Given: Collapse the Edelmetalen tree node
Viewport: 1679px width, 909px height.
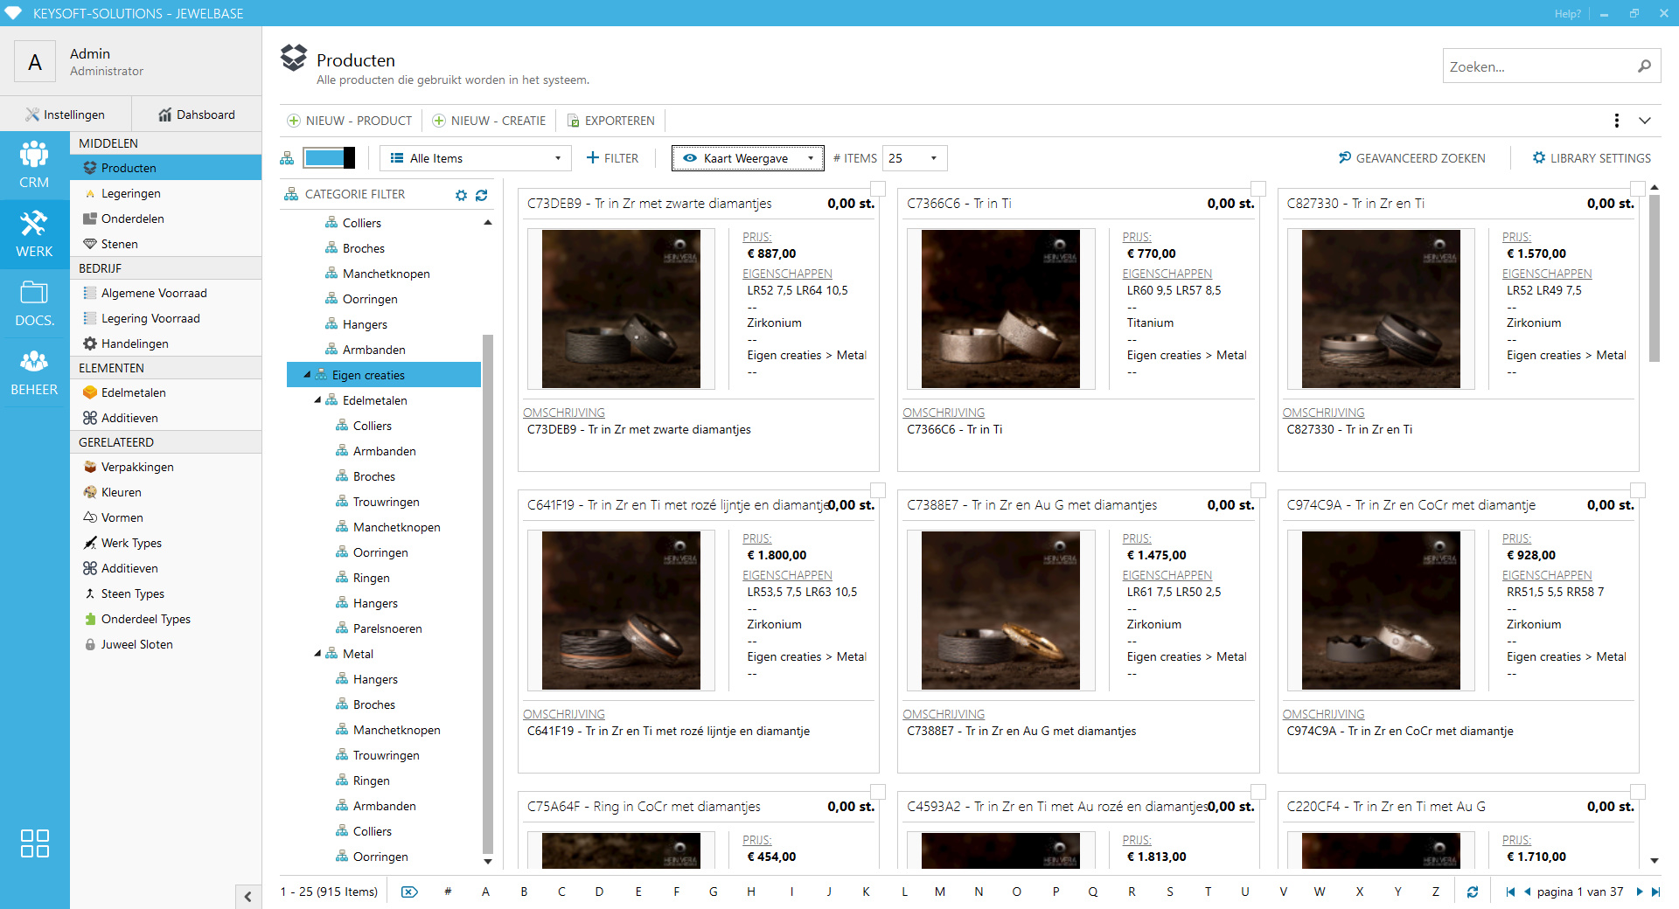Looking at the screenshot, I should point(317,400).
